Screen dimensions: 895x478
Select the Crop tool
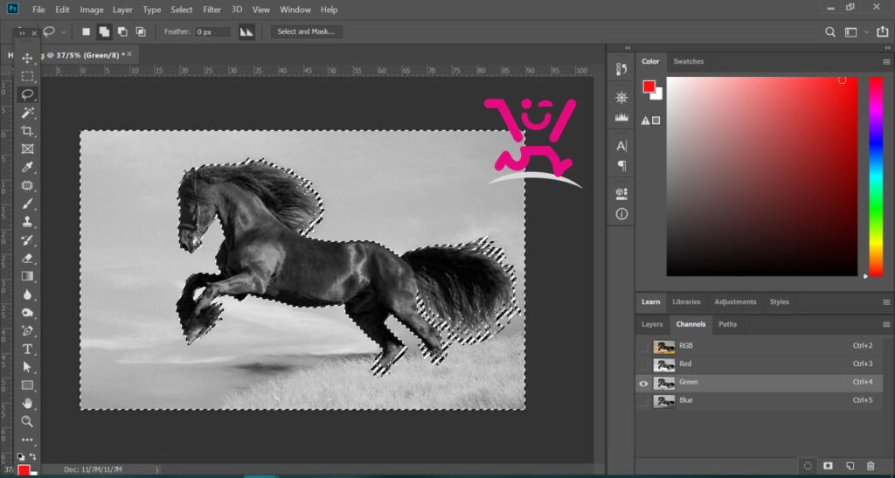[27, 130]
